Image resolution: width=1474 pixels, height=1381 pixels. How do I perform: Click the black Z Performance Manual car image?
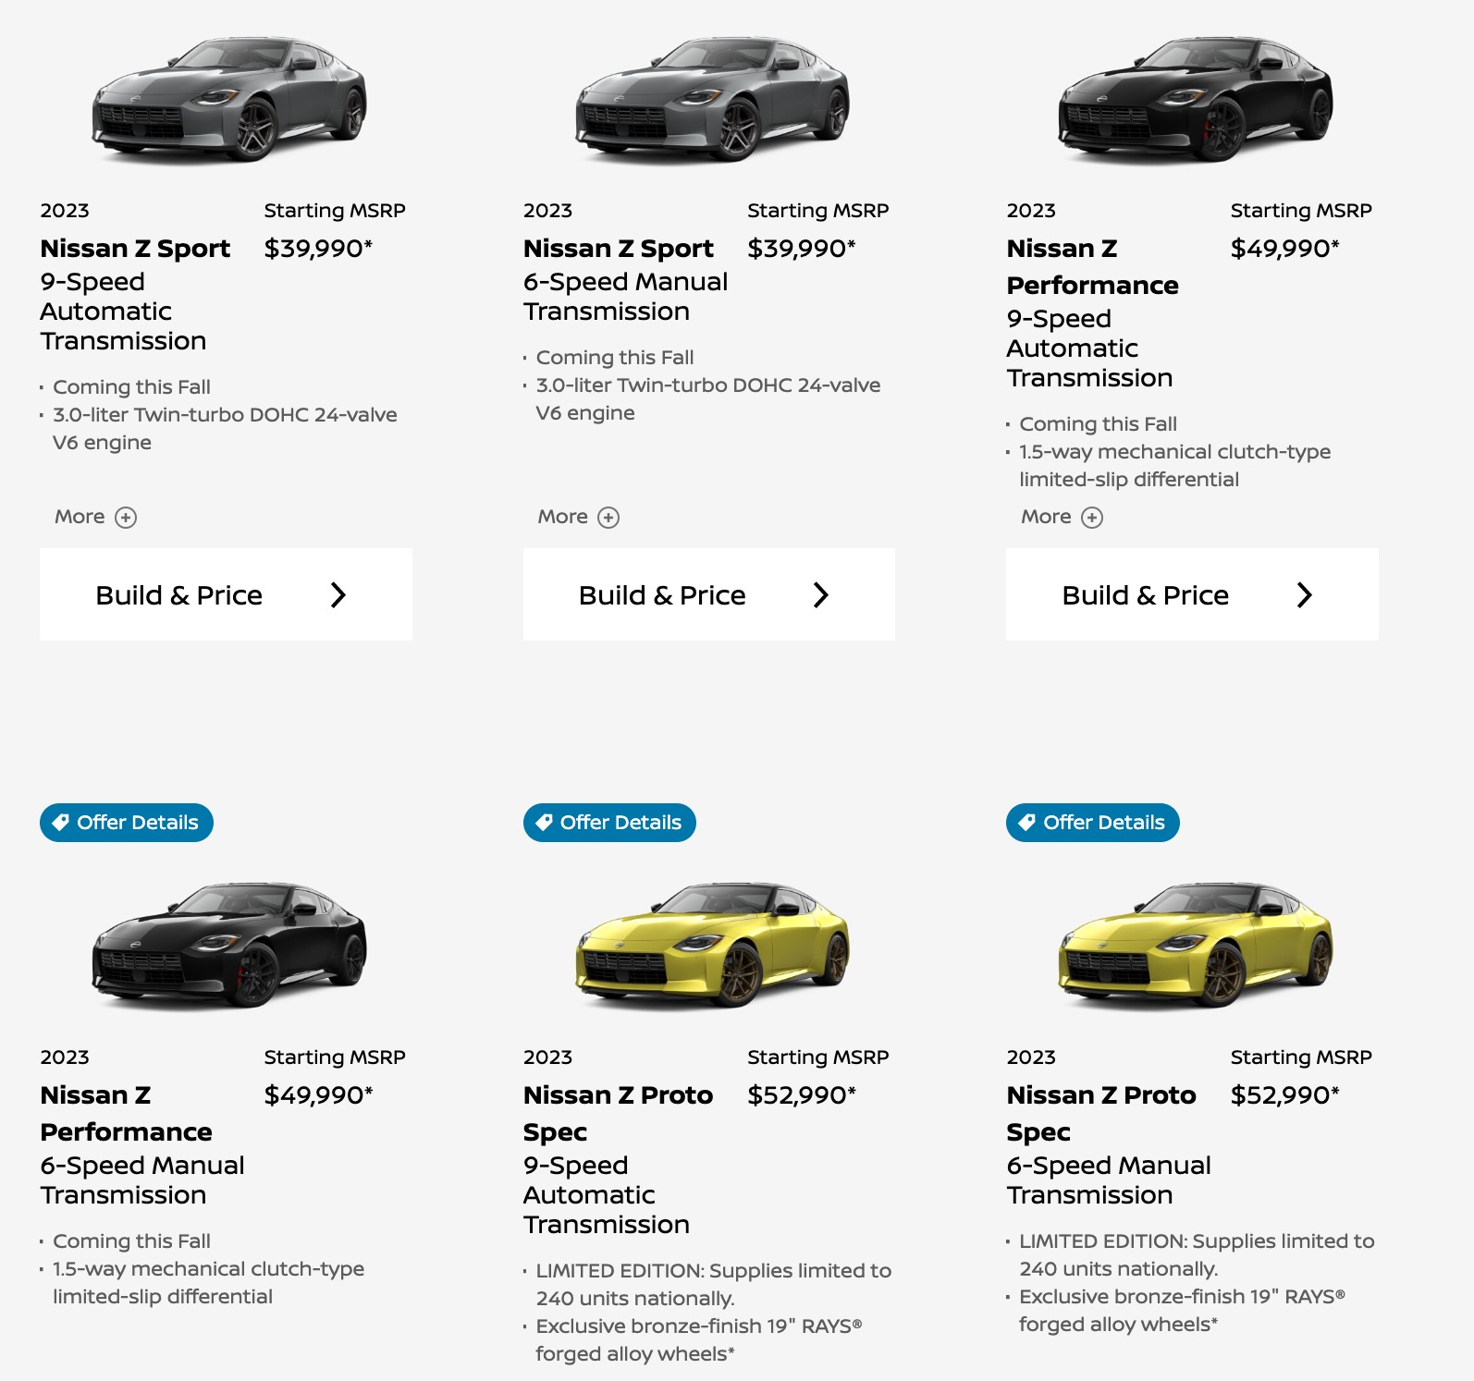pos(228,946)
